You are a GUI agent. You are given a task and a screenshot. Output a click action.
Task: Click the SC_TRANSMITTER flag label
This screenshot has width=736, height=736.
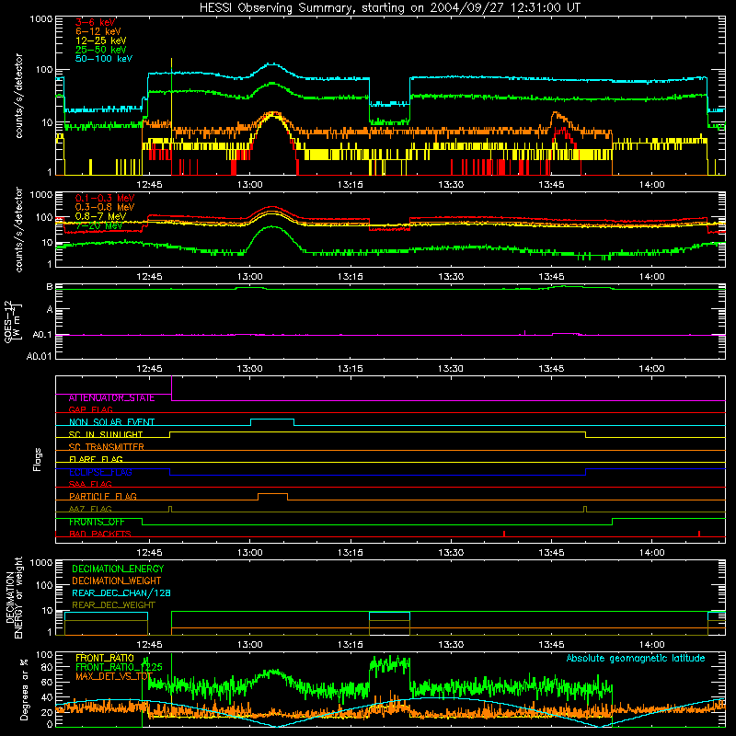click(106, 447)
